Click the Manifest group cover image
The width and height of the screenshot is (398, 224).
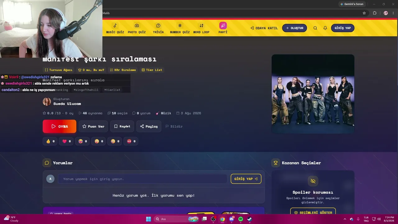coord(313,94)
